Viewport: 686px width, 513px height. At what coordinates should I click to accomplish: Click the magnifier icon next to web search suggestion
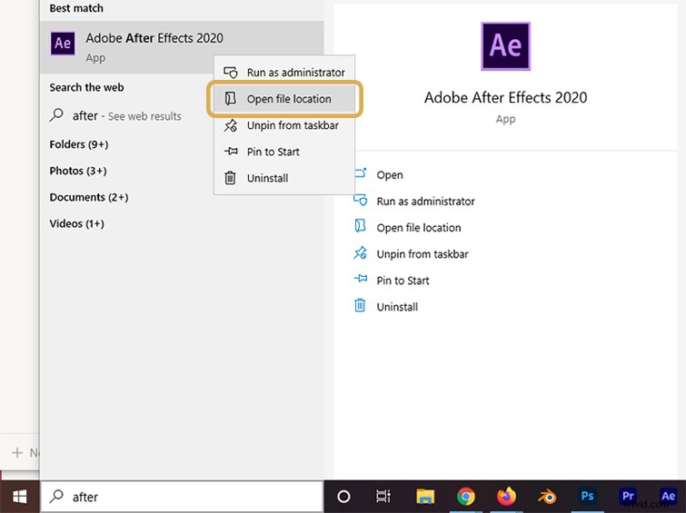56,115
